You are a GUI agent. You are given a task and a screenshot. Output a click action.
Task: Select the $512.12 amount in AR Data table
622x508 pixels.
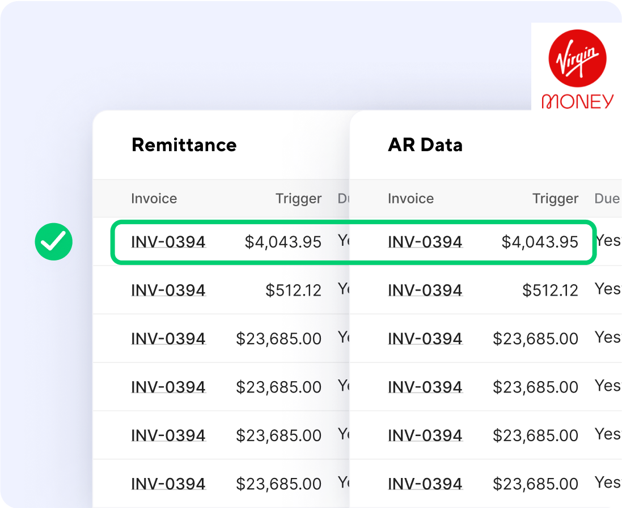[x=550, y=291]
